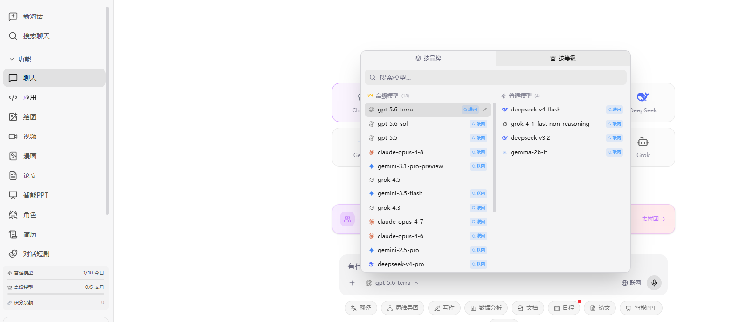Click the sidebar vertical scrollbar

pos(107,111)
